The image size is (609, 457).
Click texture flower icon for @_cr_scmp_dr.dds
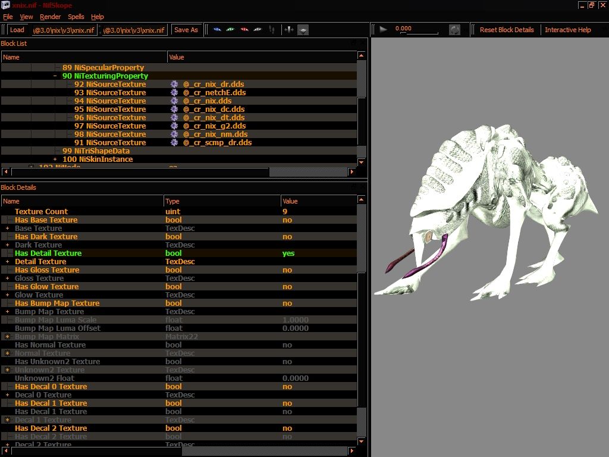click(x=174, y=143)
